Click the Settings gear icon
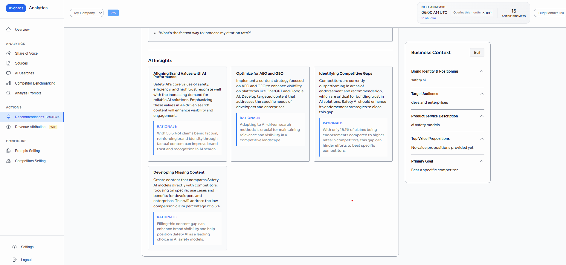 click(x=15, y=247)
